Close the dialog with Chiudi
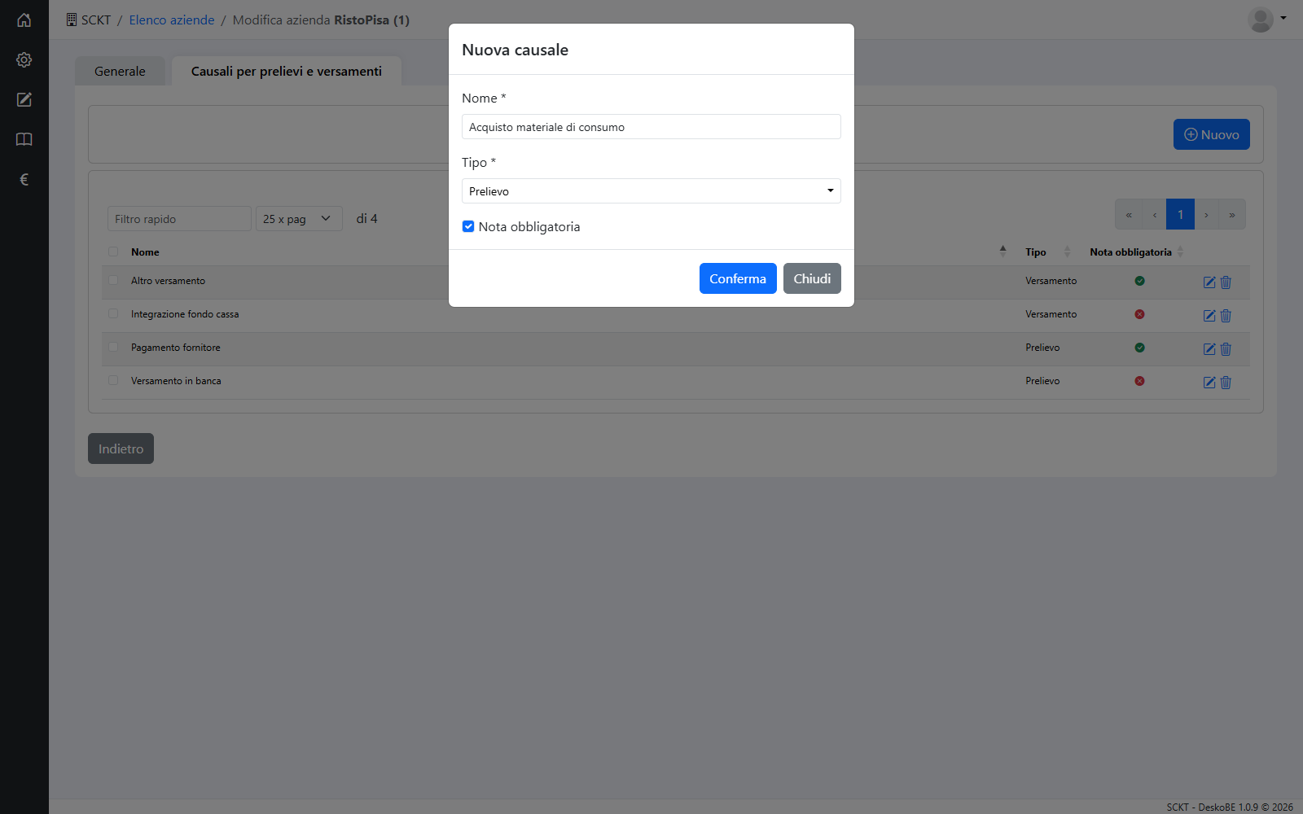The image size is (1303, 814). pyautogui.click(x=812, y=278)
